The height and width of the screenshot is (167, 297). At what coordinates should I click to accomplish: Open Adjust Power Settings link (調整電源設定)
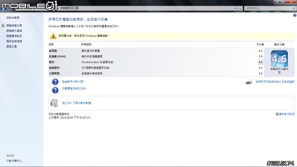[x=14, y=36]
